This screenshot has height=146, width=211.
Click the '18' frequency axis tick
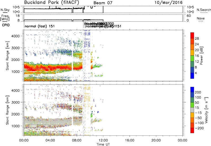pyautogui.click(x=18, y=16)
